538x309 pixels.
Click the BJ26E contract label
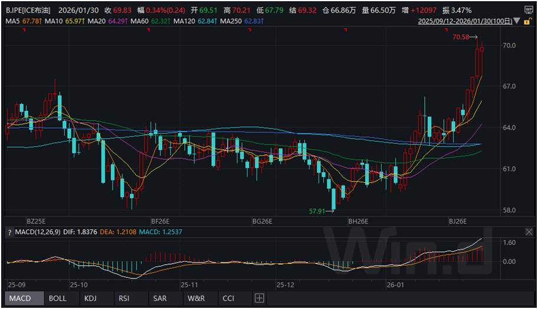[x=458, y=221]
